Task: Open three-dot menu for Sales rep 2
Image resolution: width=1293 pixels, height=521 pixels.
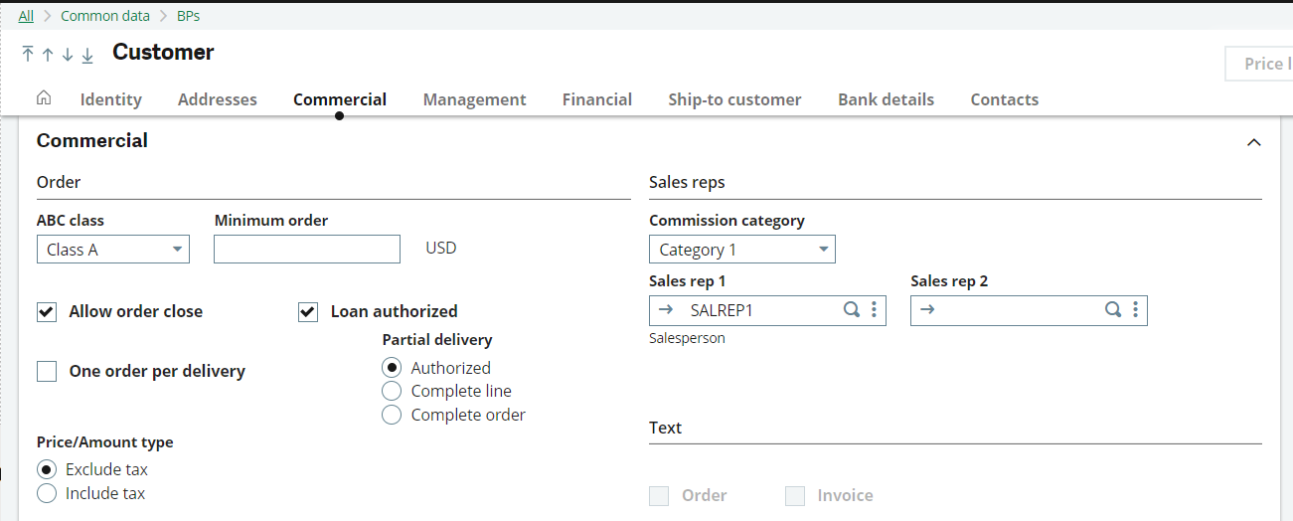Action: coord(1135,310)
